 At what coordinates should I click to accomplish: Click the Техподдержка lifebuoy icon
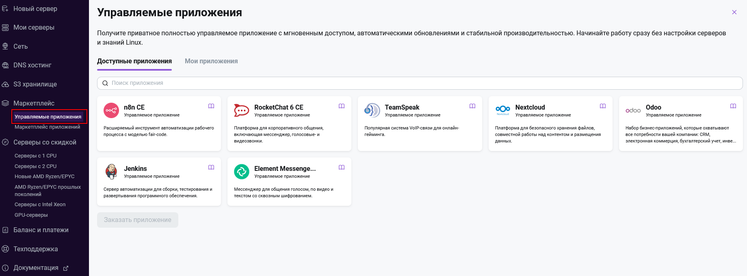(5, 249)
